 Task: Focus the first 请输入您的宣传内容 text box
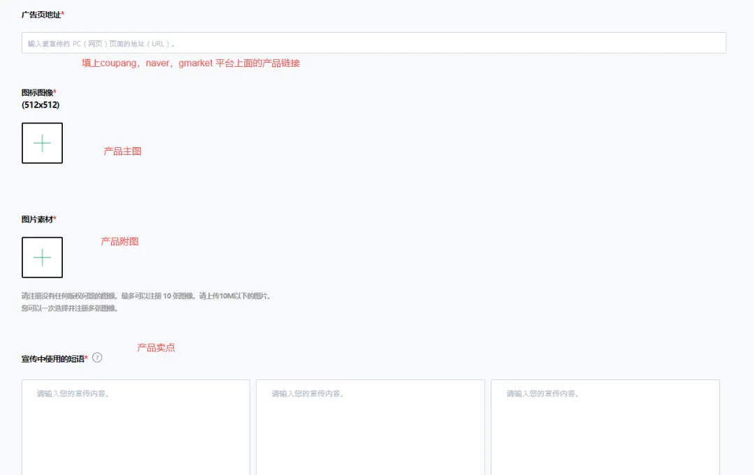coord(135,428)
